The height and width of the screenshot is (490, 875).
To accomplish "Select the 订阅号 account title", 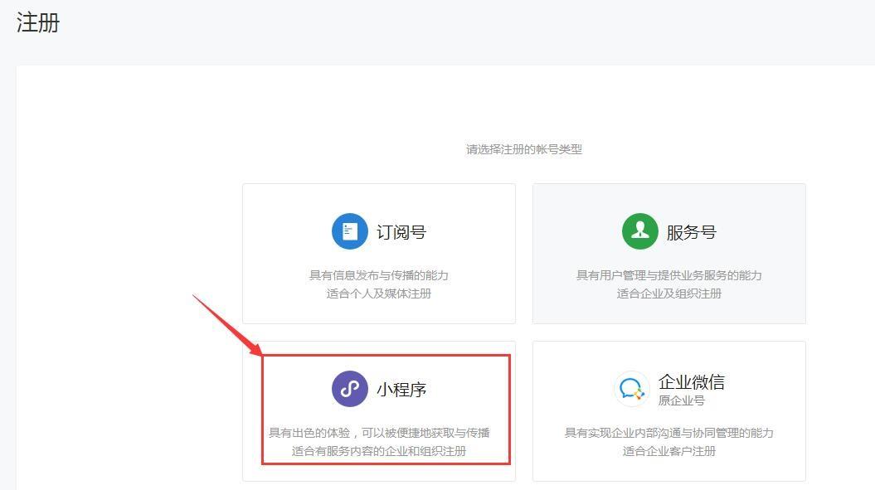I will (401, 232).
